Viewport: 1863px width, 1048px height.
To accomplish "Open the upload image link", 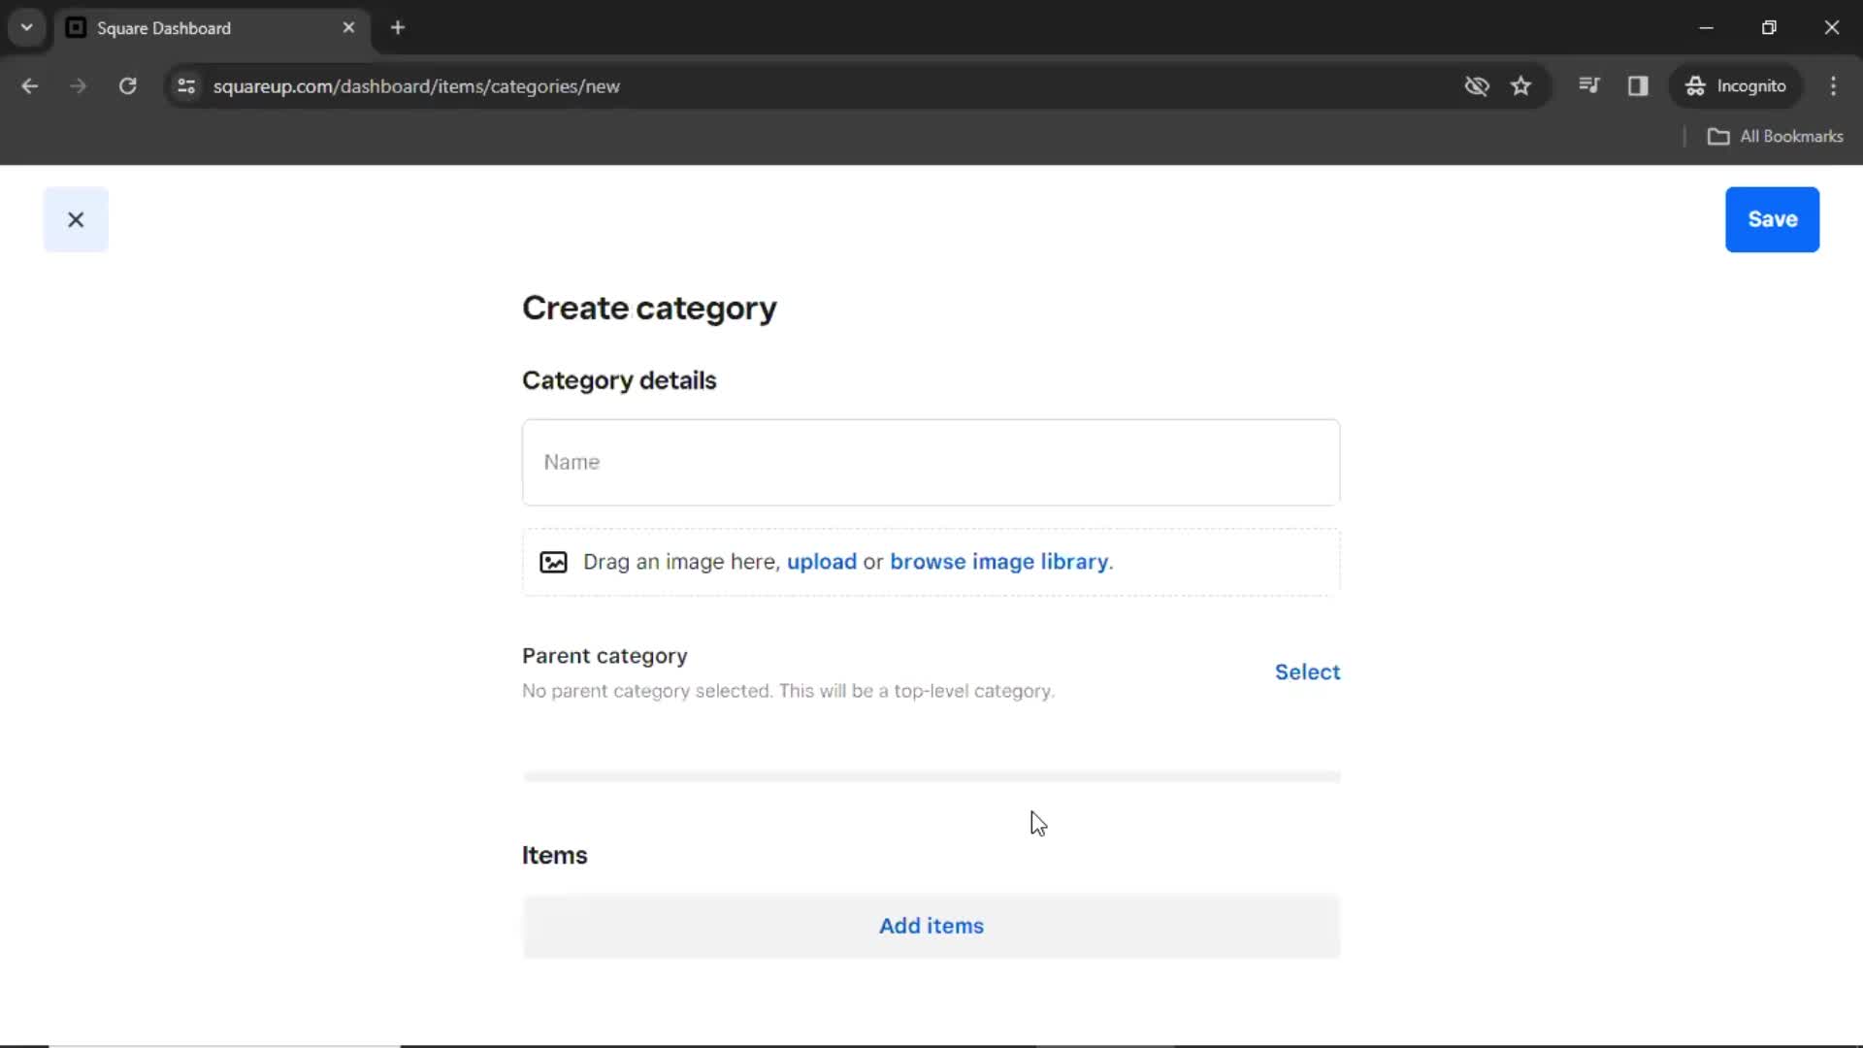I will coord(821,562).
